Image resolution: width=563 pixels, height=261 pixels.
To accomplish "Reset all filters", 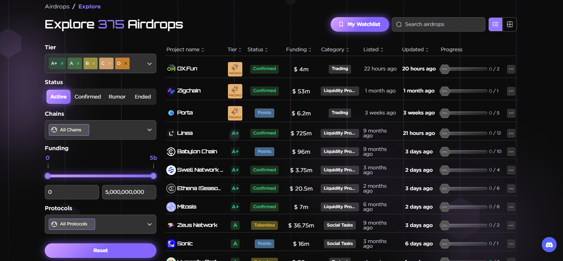I will pos(100,251).
